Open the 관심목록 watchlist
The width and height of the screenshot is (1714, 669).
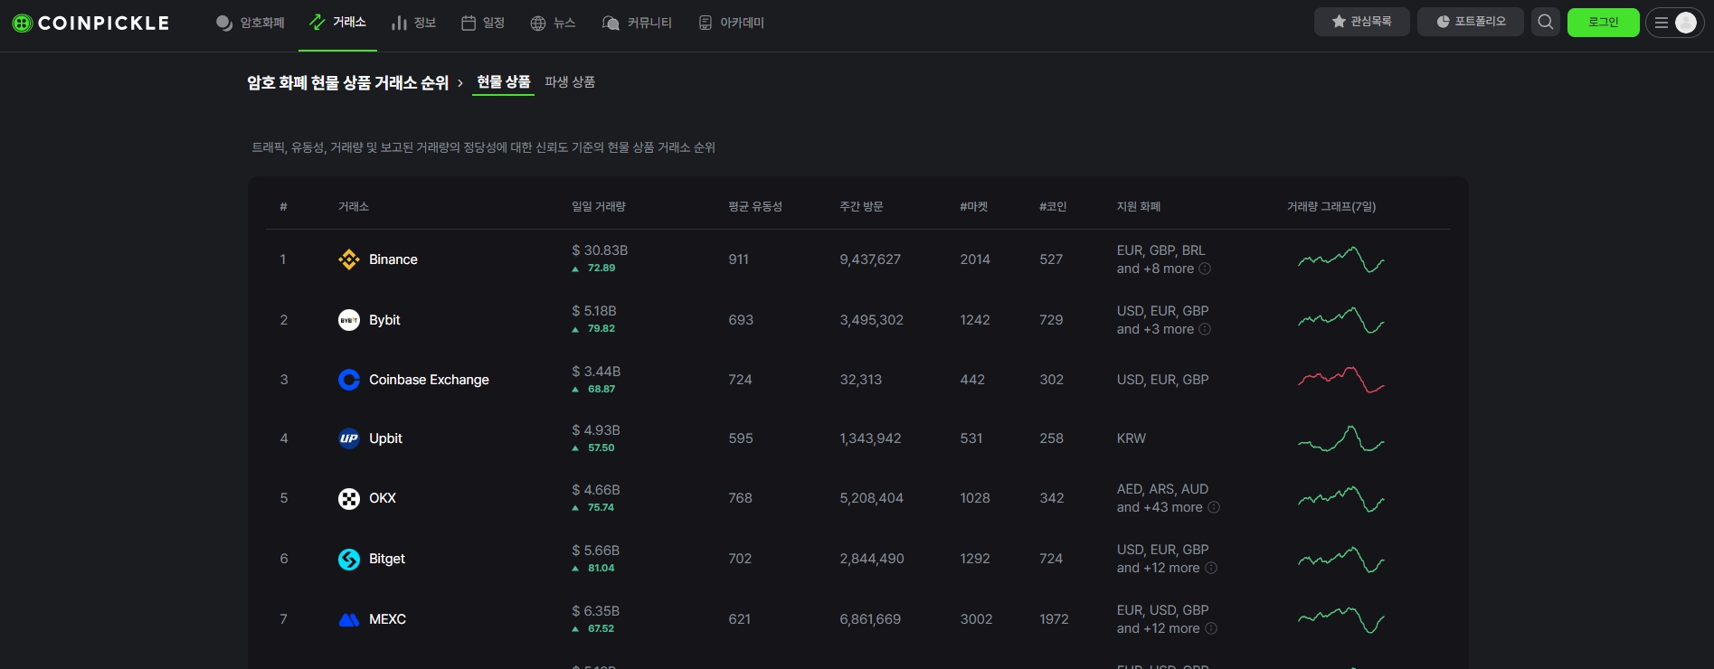[x=1361, y=22]
